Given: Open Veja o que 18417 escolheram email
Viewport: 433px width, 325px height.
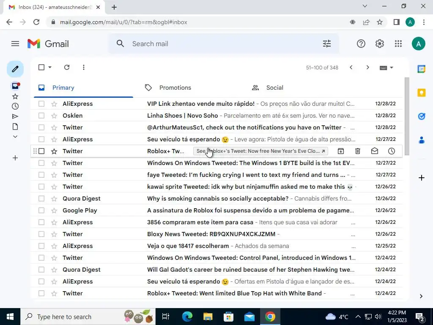Looking at the screenshot, I should [x=216, y=246].
